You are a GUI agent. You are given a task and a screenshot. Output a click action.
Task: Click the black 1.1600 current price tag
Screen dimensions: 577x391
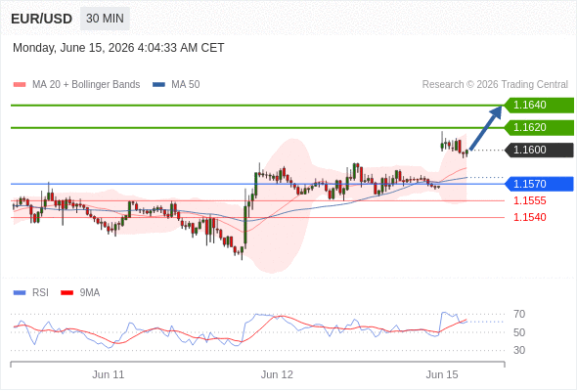coord(539,151)
